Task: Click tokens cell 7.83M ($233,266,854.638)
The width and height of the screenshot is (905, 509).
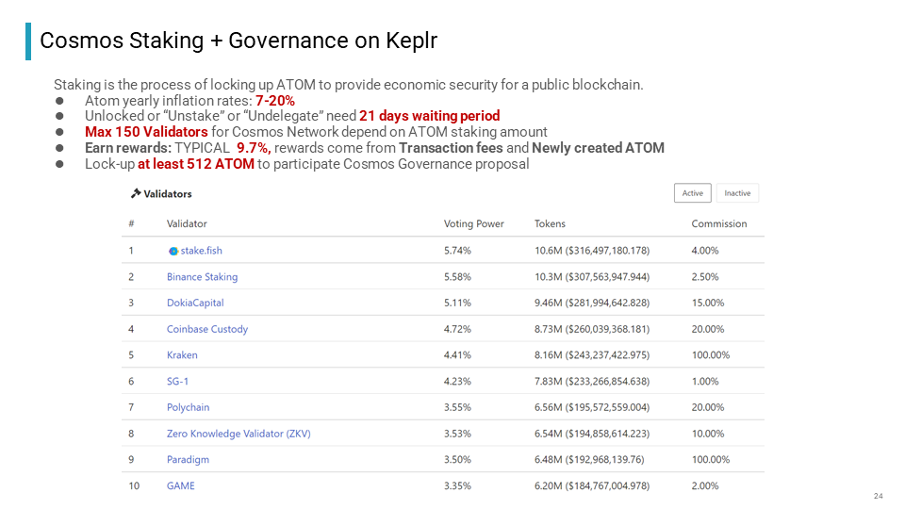Action: pos(592,382)
